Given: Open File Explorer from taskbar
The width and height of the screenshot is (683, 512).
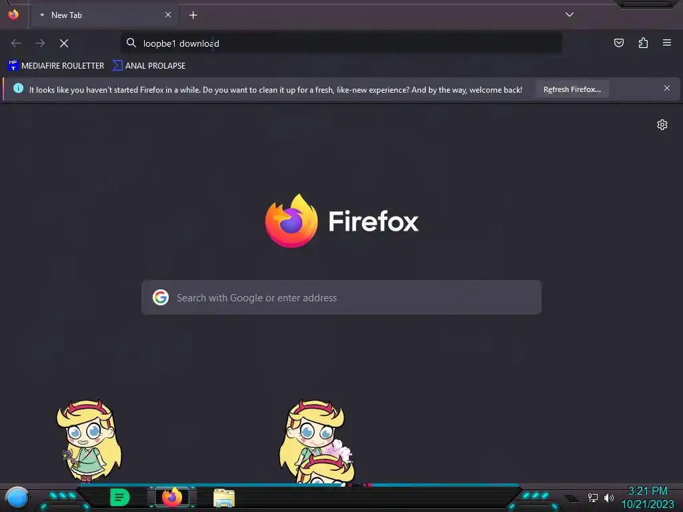Looking at the screenshot, I should 224,497.
